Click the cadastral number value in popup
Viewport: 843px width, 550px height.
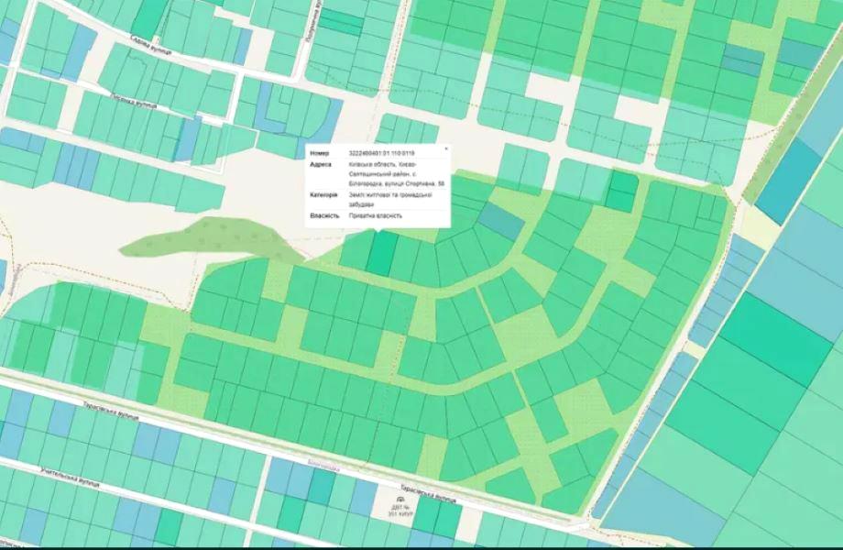click(x=381, y=153)
